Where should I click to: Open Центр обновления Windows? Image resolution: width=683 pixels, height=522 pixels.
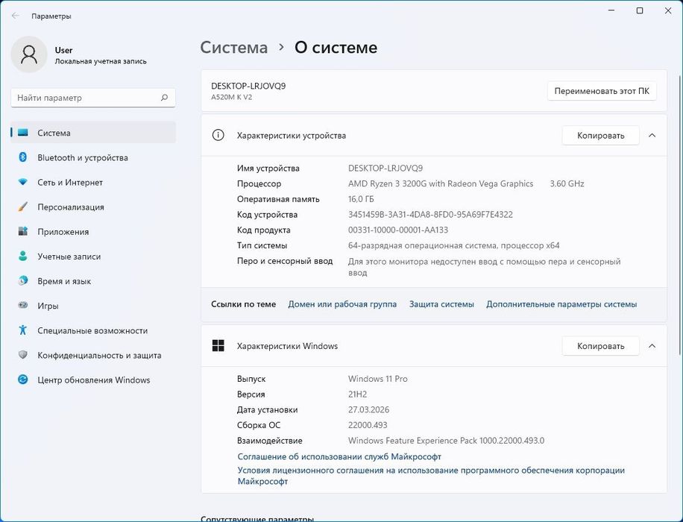tap(93, 380)
